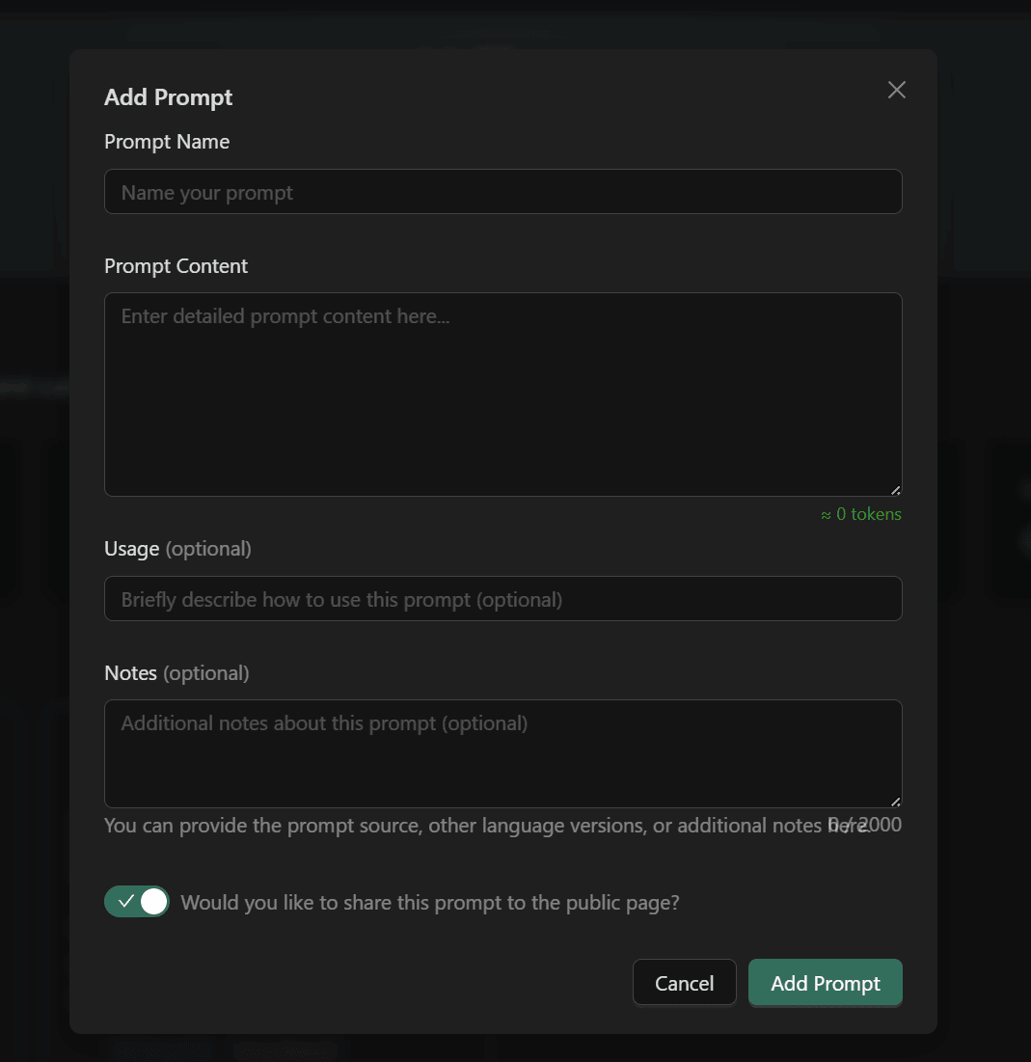Click the Add Prompt button
Viewport: 1031px width, 1062px height.
825,982
